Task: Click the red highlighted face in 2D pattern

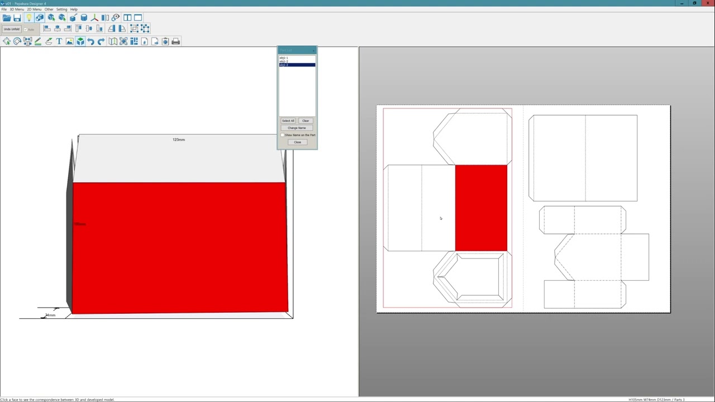Action: point(481,208)
